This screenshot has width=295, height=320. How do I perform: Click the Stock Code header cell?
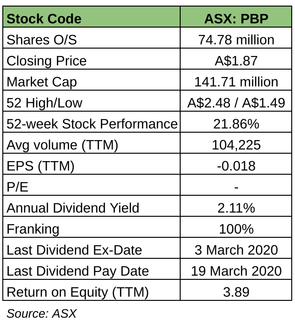tap(44, 19)
